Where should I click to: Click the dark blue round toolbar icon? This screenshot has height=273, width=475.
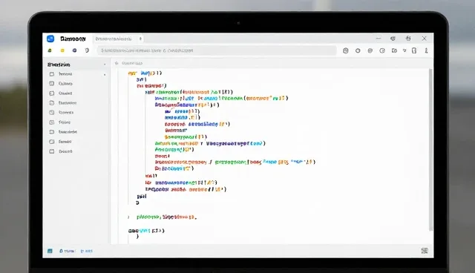pos(74,50)
